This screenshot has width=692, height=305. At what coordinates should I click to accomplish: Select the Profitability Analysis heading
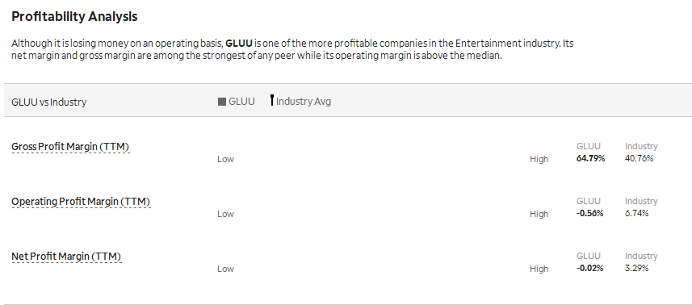click(x=74, y=16)
